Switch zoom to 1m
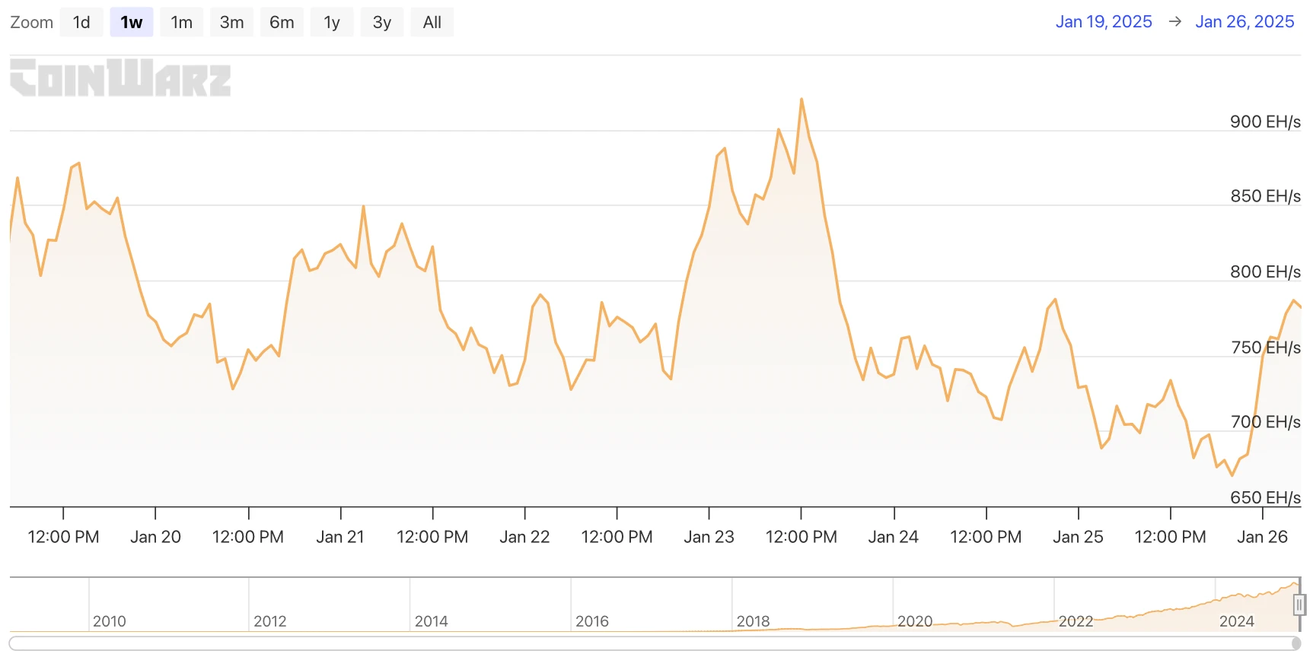This screenshot has width=1313, height=657. [181, 22]
